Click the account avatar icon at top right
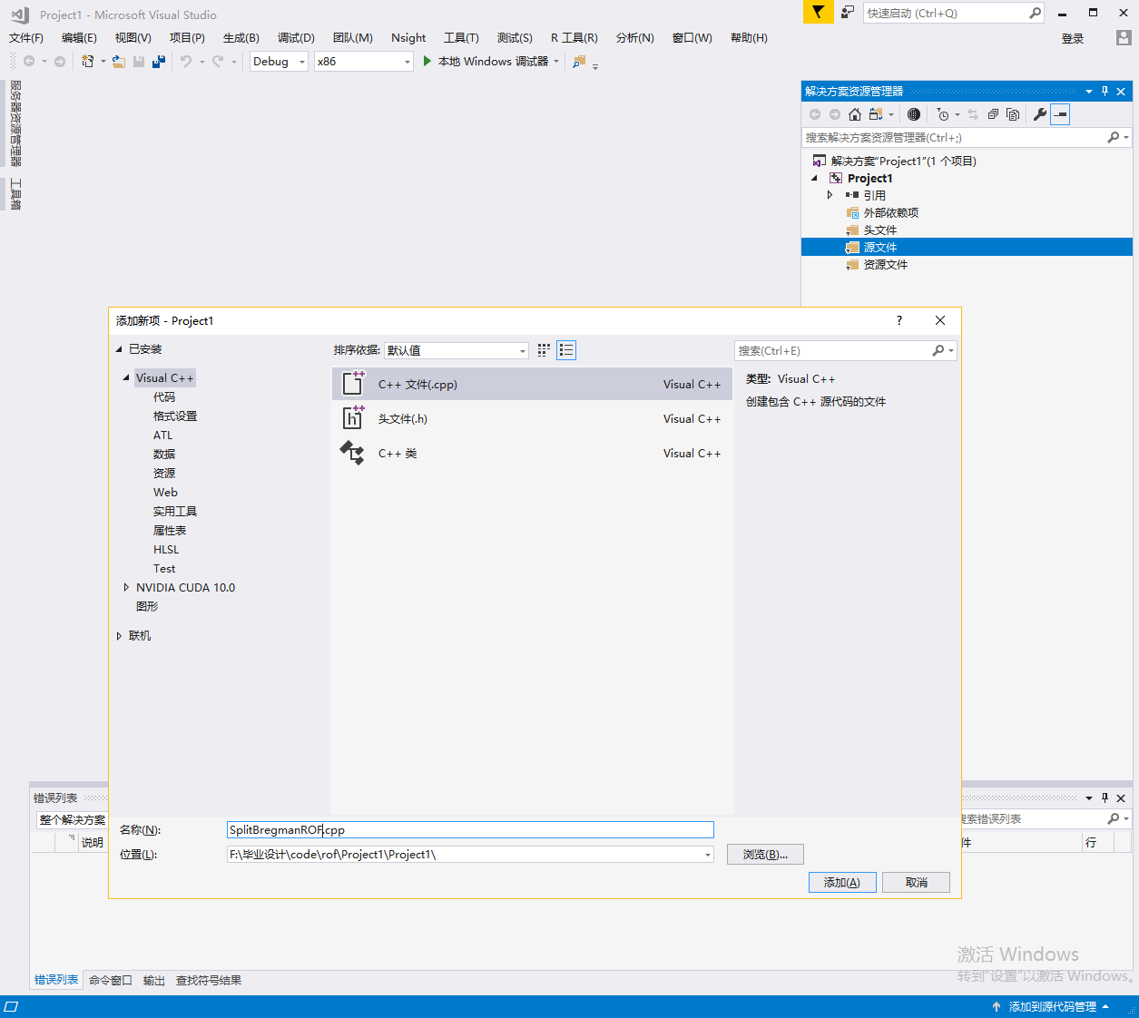1139x1018 pixels. tap(1124, 37)
